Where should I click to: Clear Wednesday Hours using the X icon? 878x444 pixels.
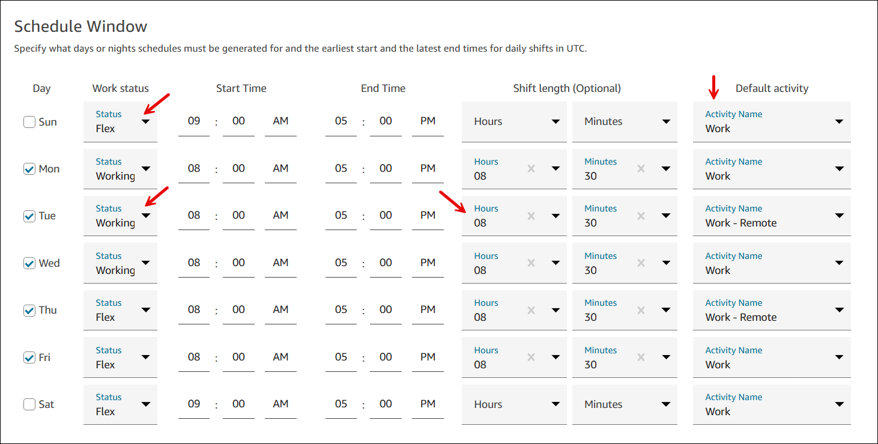click(x=531, y=263)
